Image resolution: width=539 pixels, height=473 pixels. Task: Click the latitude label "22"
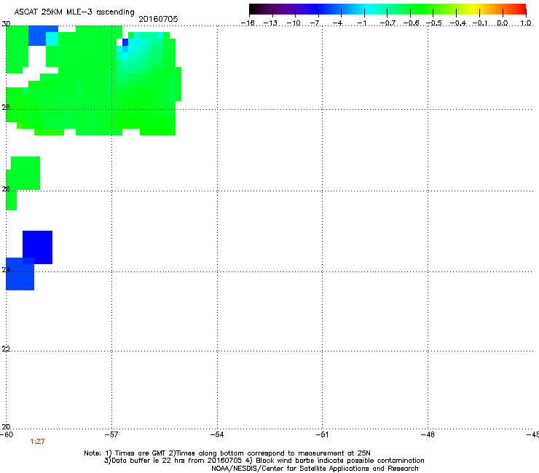point(6,349)
